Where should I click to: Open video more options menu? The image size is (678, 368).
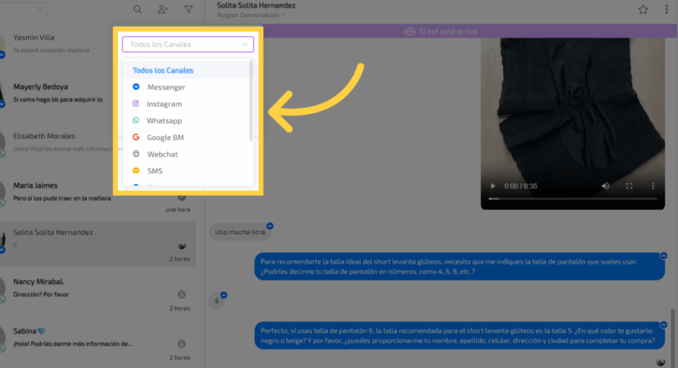click(x=654, y=186)
